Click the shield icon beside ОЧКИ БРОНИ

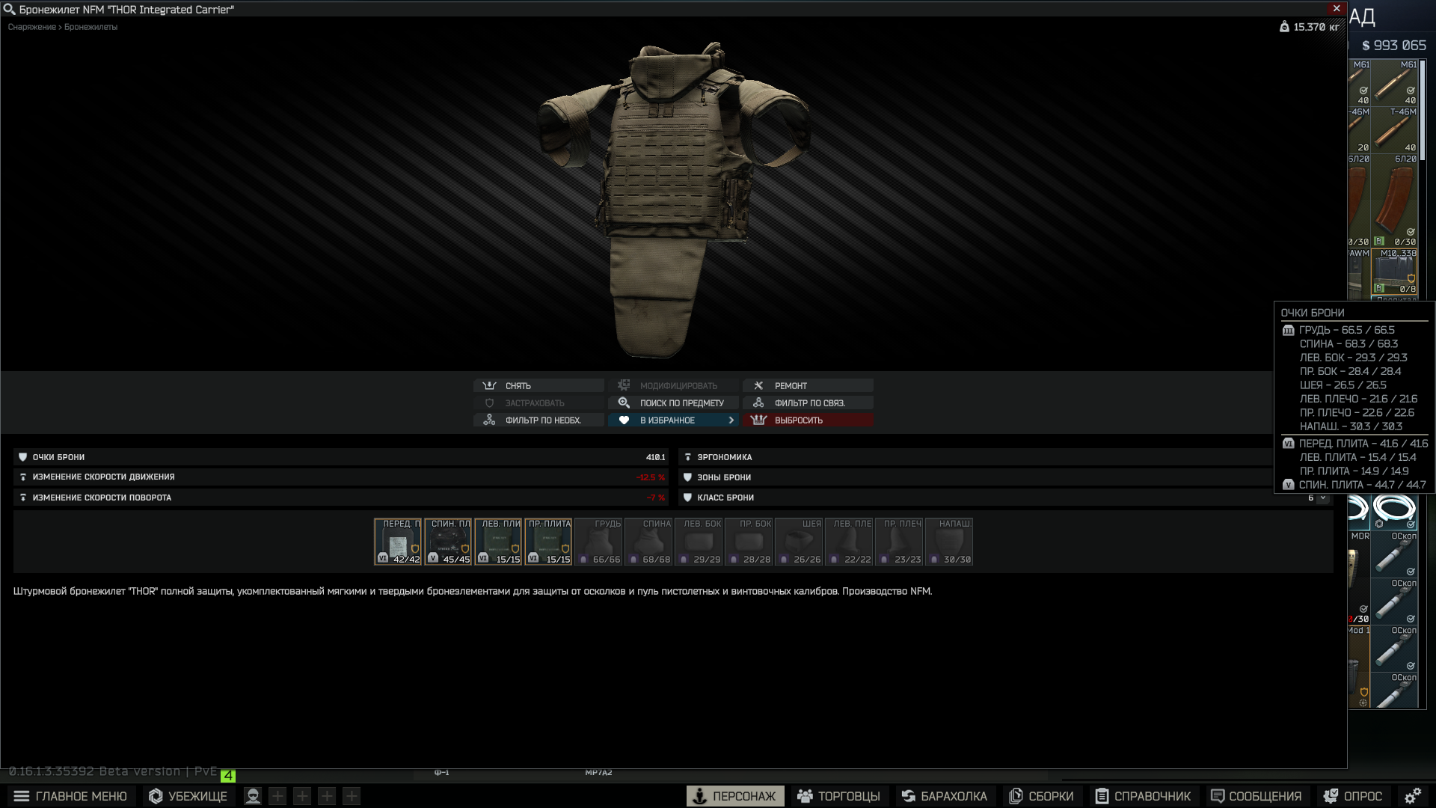(22, 457)
